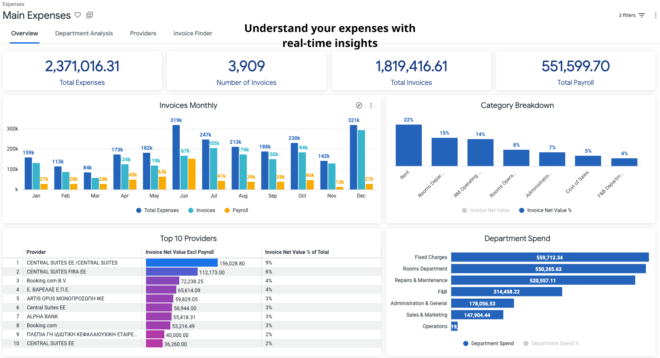Open the explore compass icon on Invoices Monthly
This screenshot has height=358, width=660.
coord(359,105)
